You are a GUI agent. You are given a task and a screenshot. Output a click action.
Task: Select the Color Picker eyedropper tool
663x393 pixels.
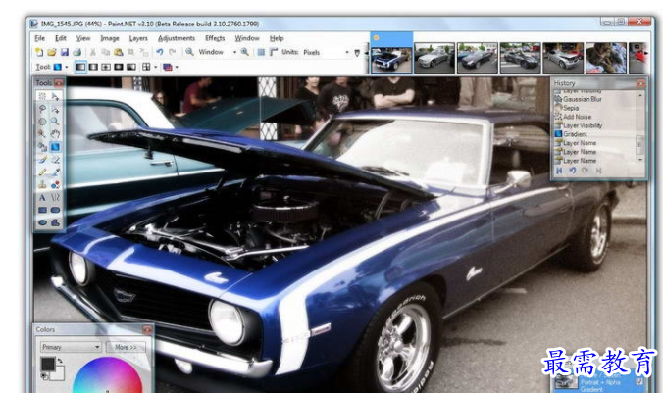point(55,172)
